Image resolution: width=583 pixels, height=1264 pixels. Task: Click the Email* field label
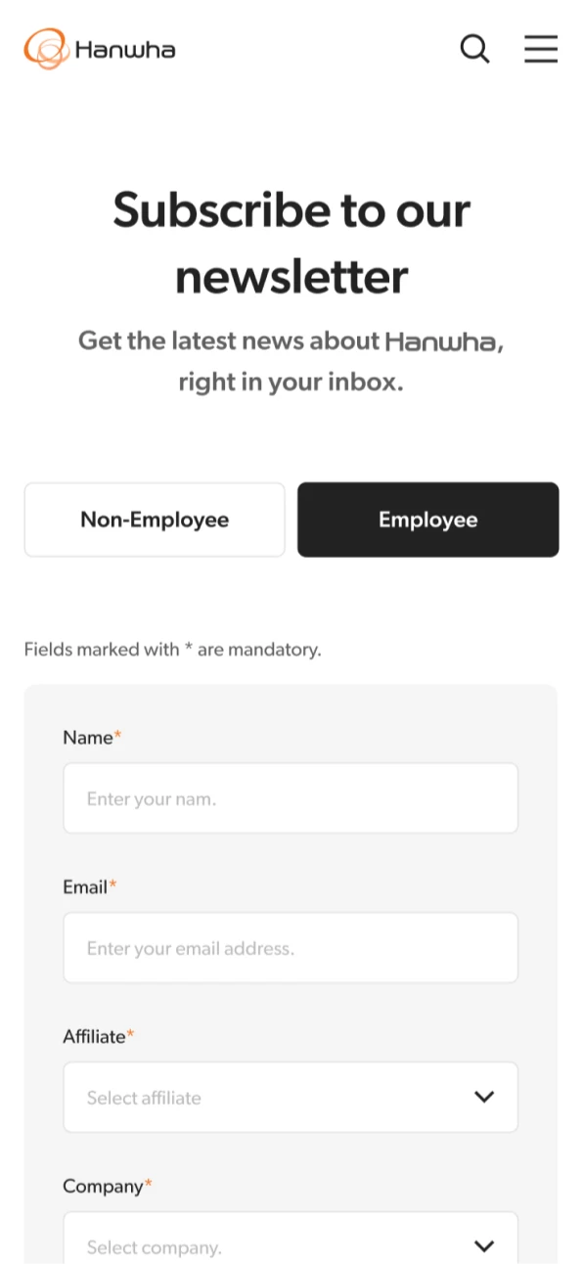pyautogui.click(x=90, y=887)
